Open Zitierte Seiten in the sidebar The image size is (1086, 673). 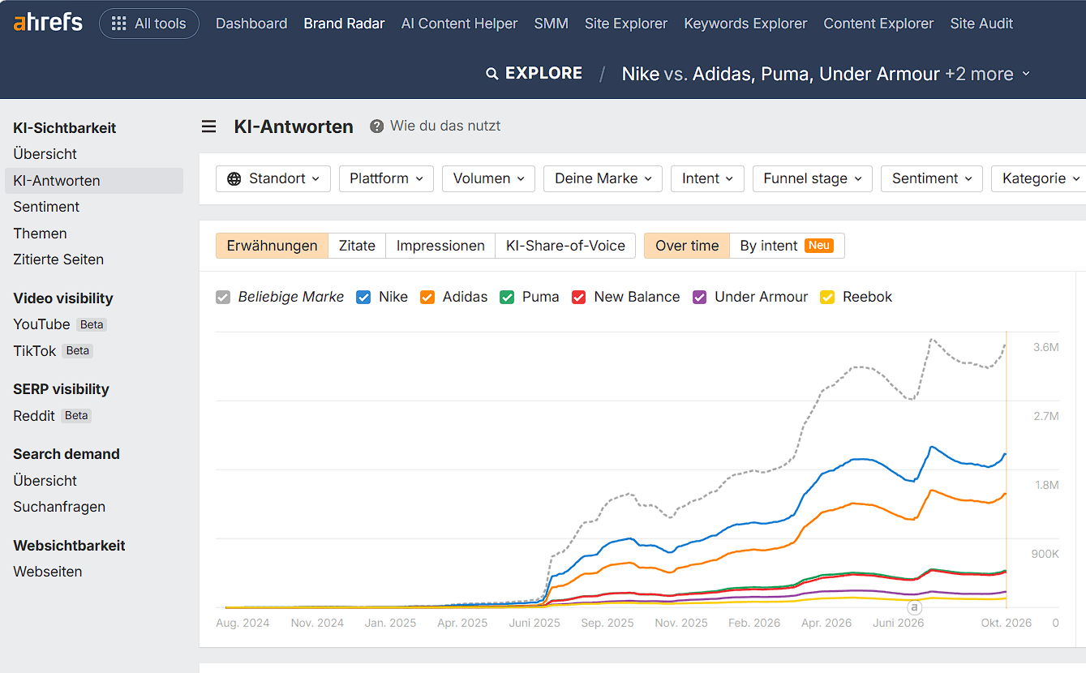(58, 259)
